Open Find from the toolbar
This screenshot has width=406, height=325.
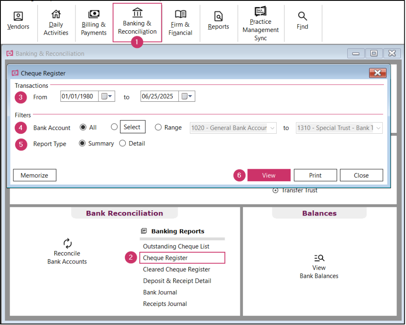302,21
